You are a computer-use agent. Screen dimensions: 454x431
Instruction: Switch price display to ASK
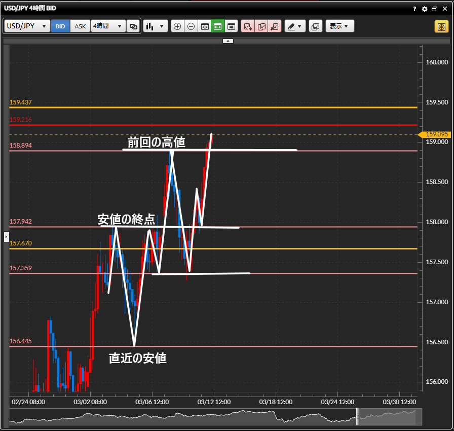pyautogui.click(x=81, y=26)
